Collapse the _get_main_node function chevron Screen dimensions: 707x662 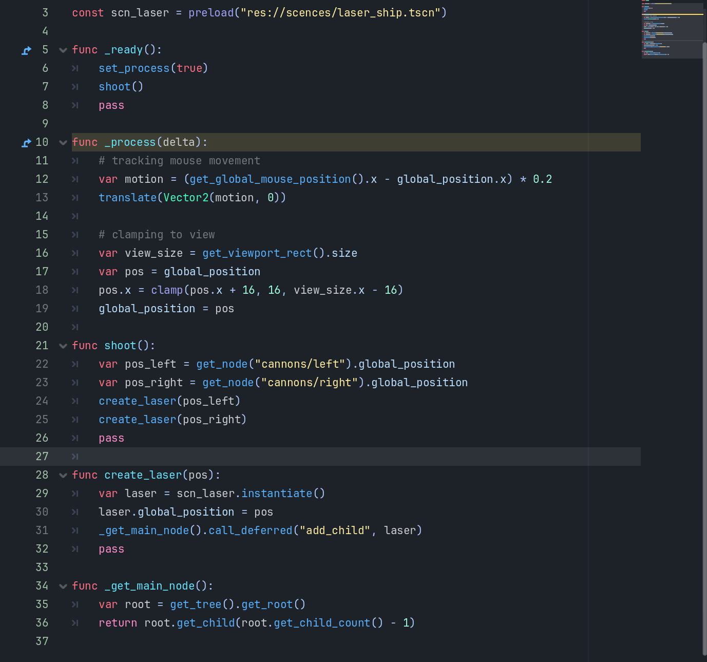63,587
